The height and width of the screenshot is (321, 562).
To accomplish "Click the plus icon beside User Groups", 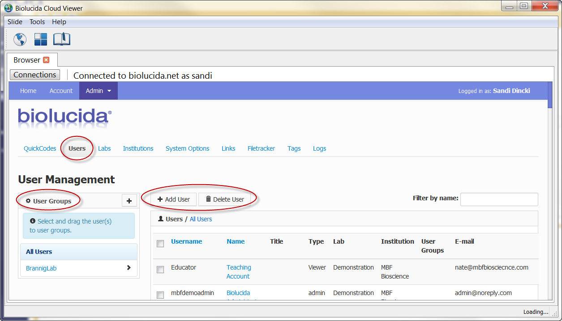I will click(129, 201).
